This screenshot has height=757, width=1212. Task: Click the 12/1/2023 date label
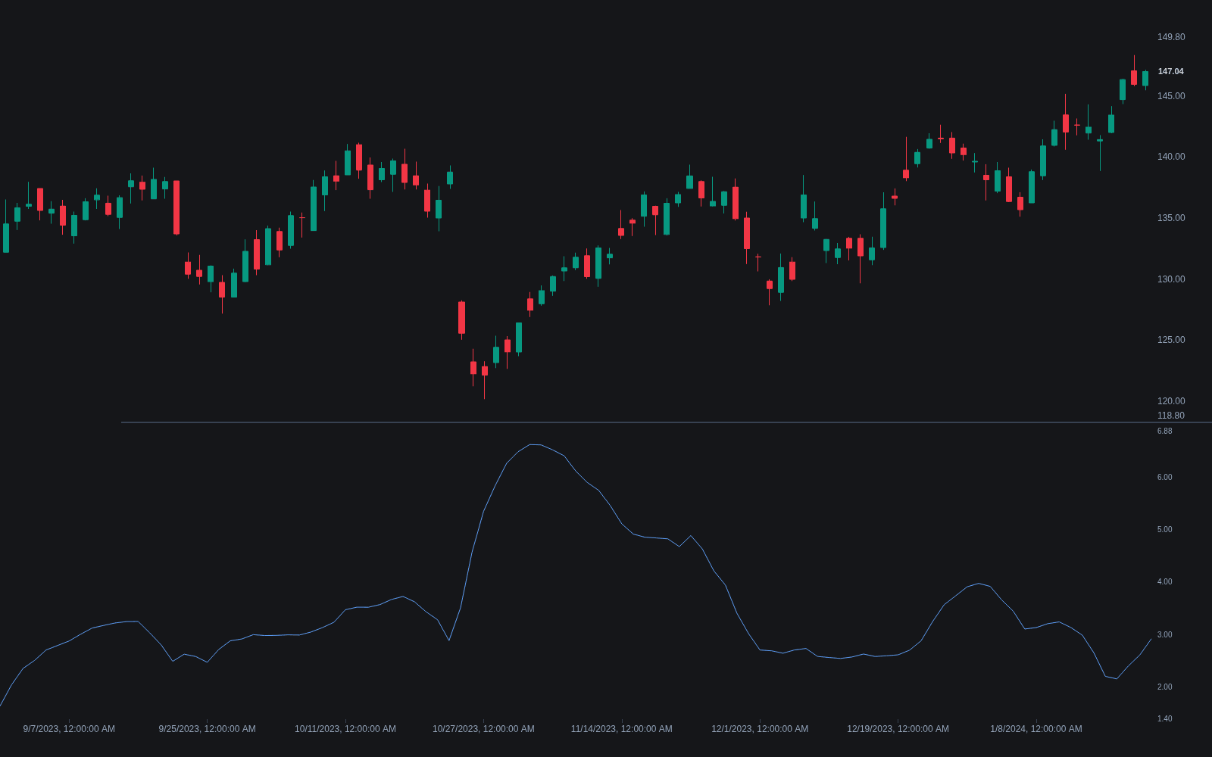[760, 729]
